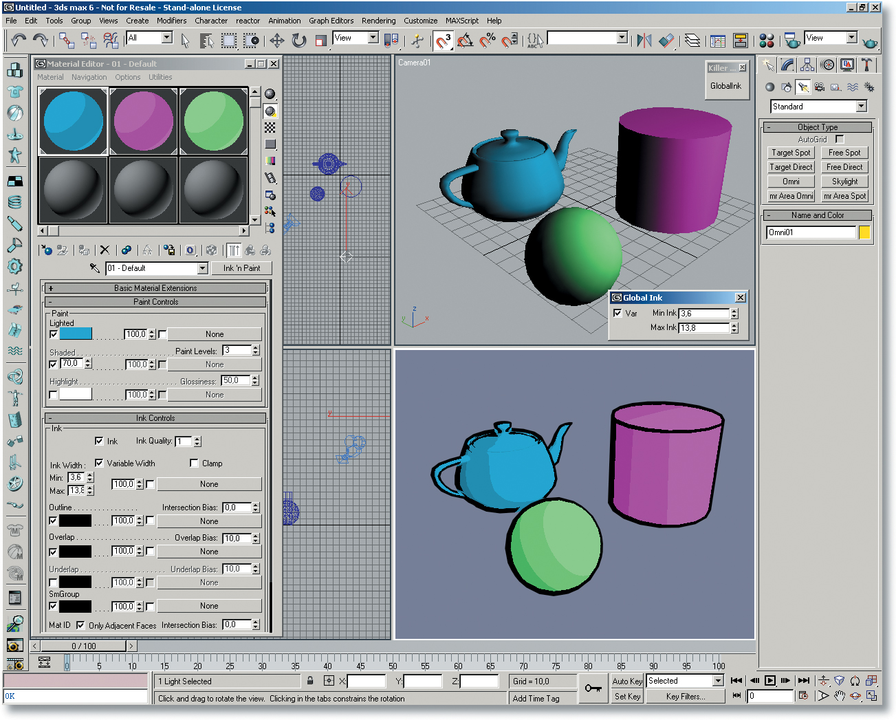
Task: Toggle the Auto Key button
Action: [627, 681]
